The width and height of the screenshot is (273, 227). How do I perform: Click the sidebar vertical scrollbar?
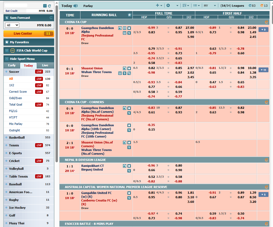(57, 81)
